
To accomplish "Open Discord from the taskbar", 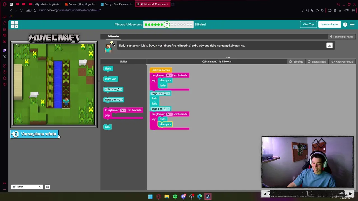I will pyautogui.click(x=183, y=197).
